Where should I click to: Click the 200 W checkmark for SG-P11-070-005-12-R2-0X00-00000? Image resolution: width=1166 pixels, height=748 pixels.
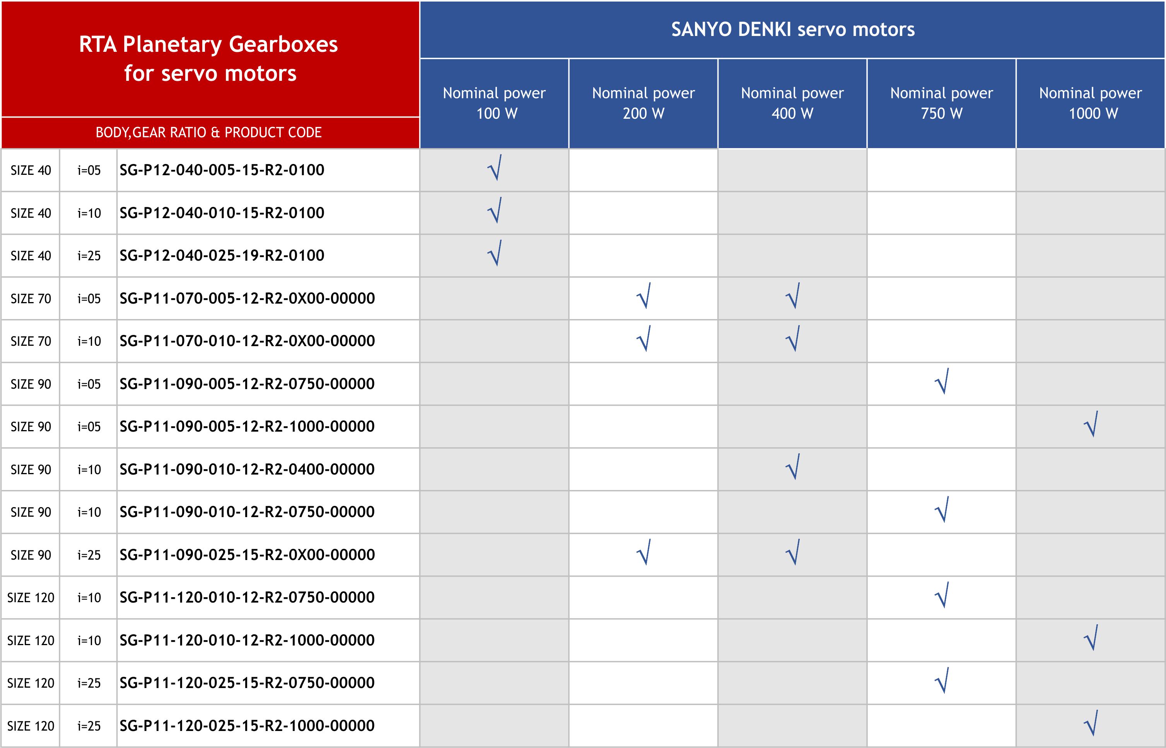644,296
